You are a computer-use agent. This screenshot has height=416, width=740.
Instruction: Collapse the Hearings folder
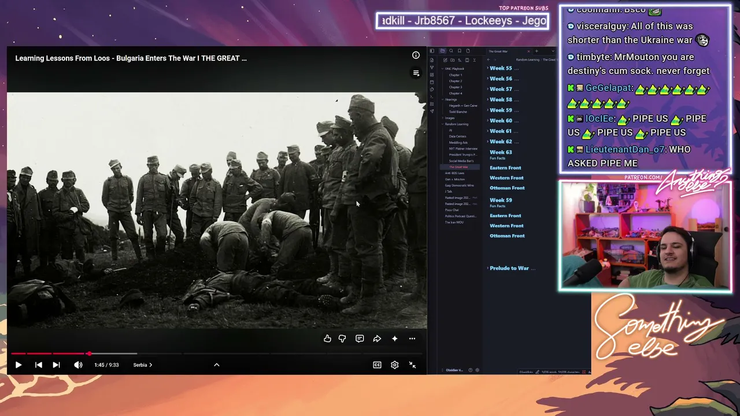[x=451, y=99]
